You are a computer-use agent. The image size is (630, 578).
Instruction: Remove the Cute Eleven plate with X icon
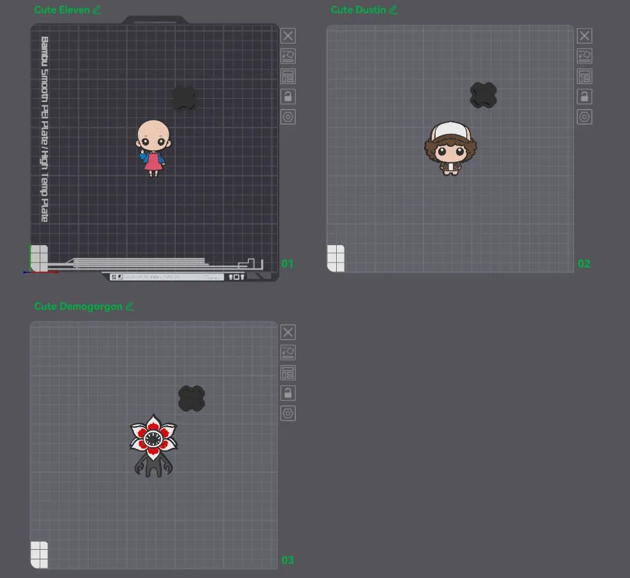pyautogui.click(x=287, y=36)
